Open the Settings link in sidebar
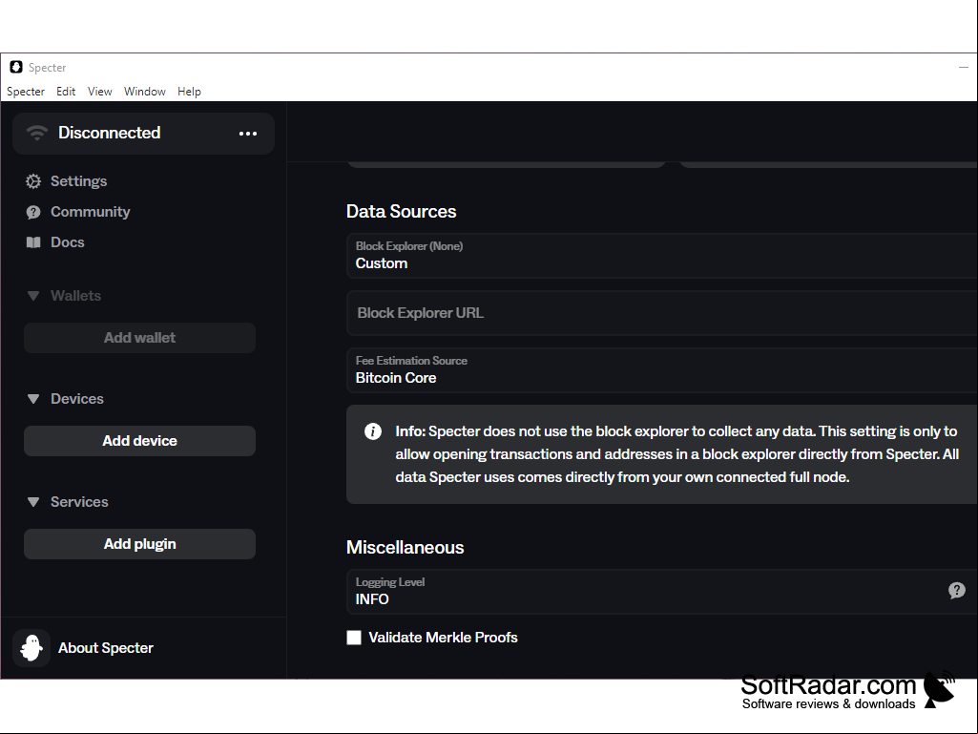 tap(78, 181)
